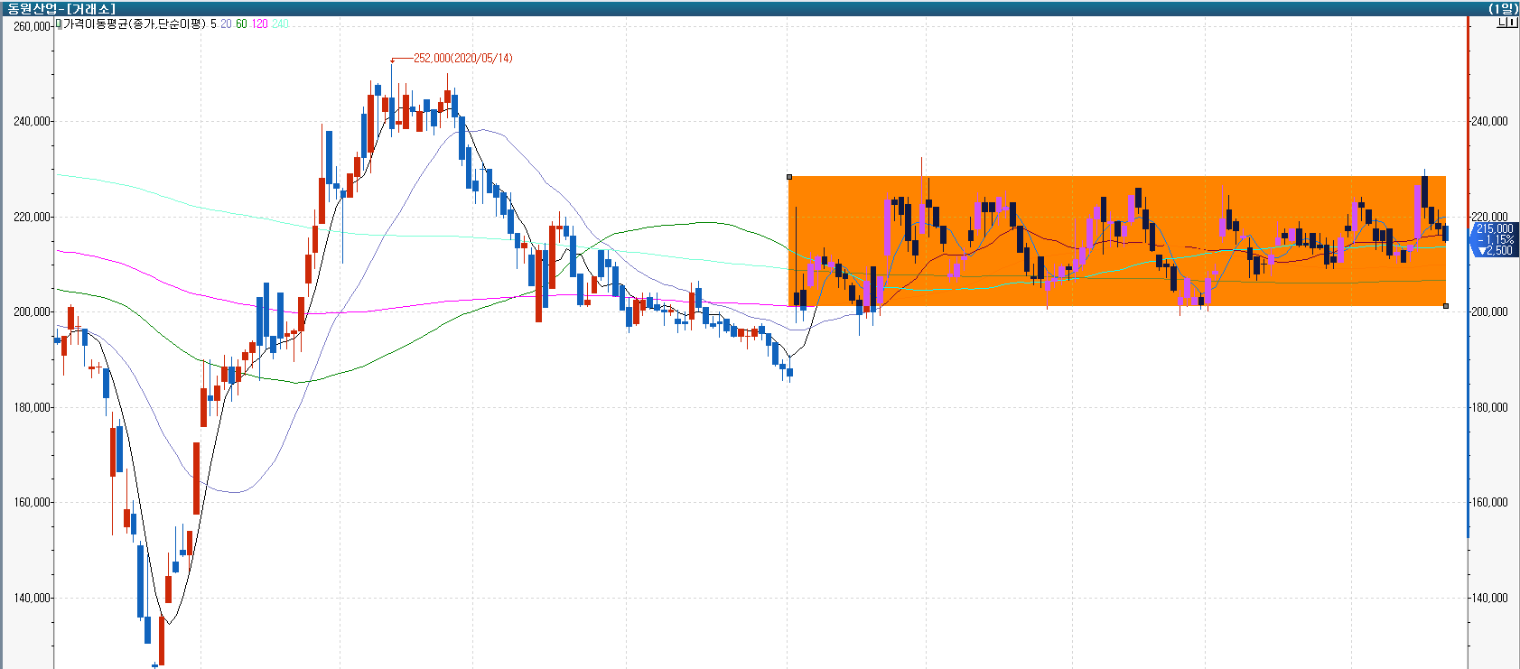Click the right scale button at top-right corner
The image size is (1520, 669).
pyautogui.click(x=1513, y=23)
